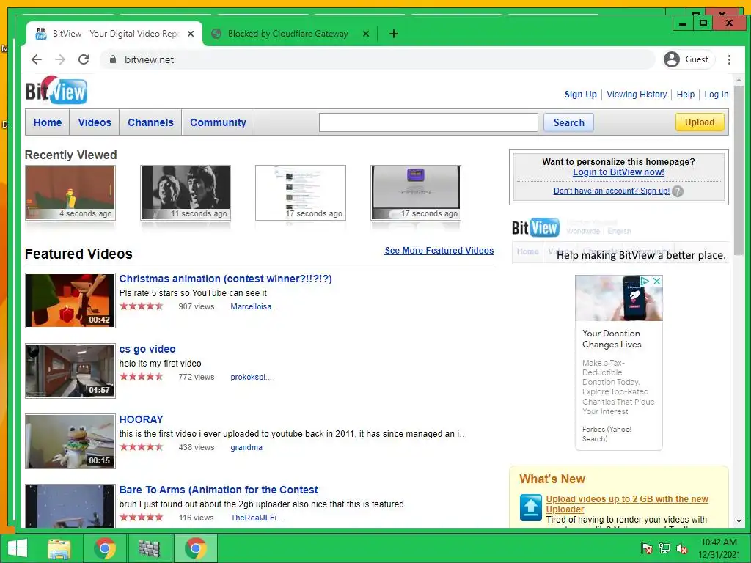
Task: Open the Home navigation item
Action: click(x=48, y=122)
